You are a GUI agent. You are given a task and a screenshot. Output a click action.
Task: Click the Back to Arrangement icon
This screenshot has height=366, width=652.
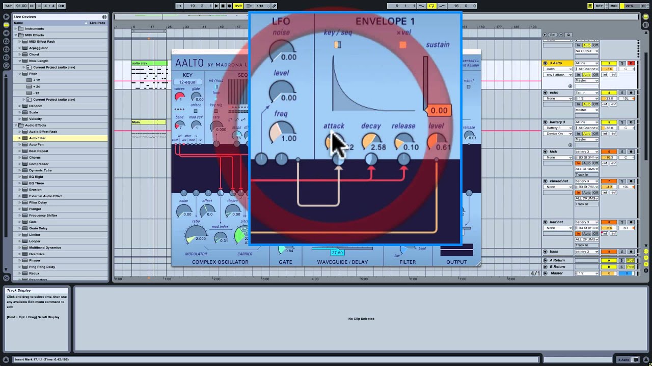pyautogui.click(x=248, y=6)
